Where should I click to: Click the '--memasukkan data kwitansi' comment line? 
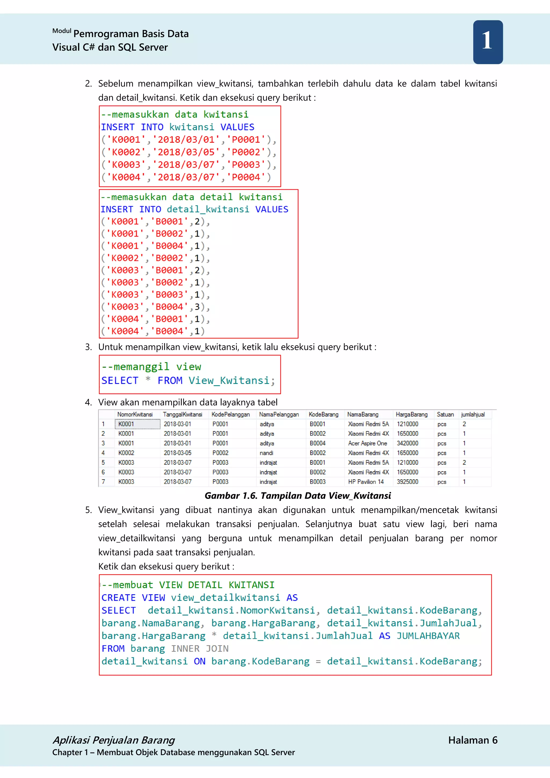pos(175,114)
